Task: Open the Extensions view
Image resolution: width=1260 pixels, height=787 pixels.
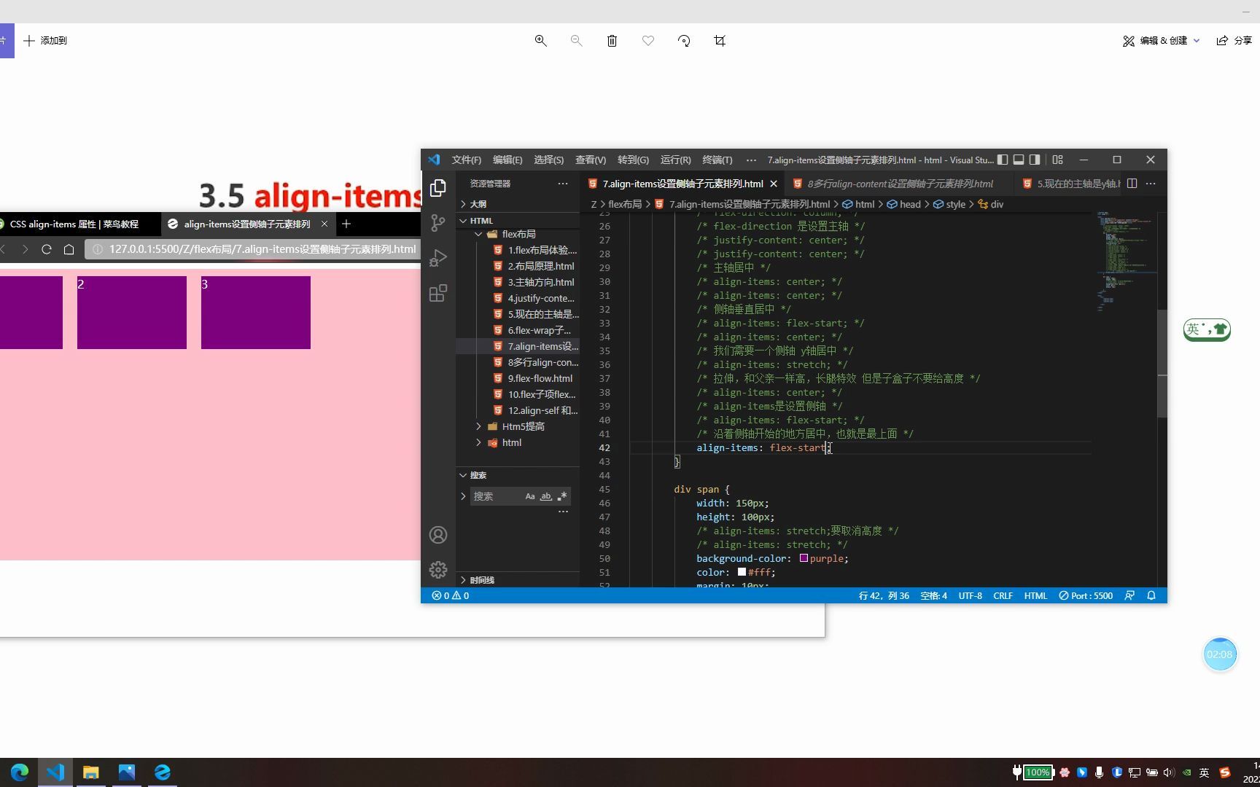Action: coord(438,293)
